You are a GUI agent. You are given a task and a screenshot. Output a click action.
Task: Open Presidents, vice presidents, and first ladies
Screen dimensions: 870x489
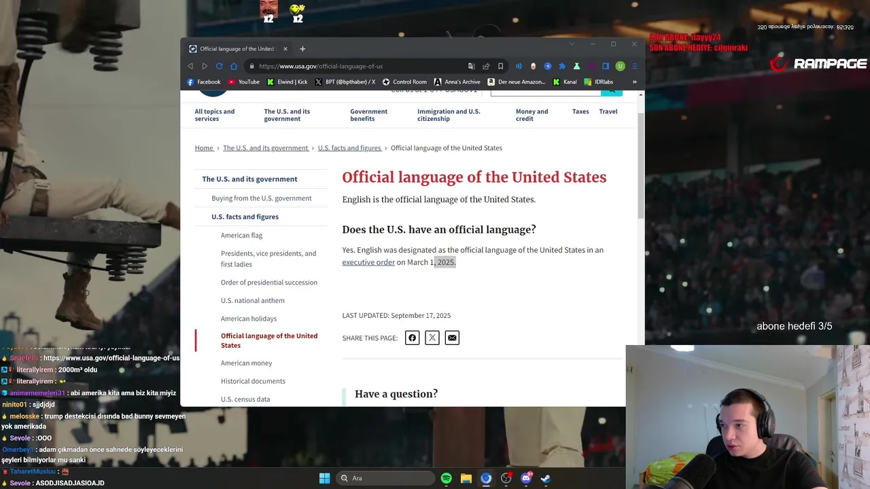268,259
